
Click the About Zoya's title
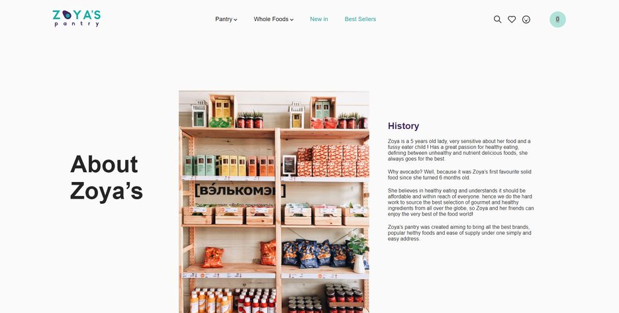[x=106, y=177]
